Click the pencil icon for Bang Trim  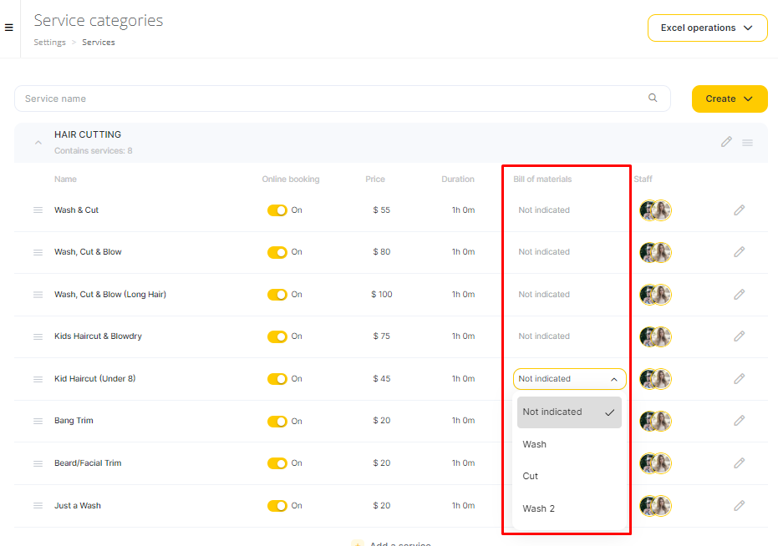click(739, 421)
